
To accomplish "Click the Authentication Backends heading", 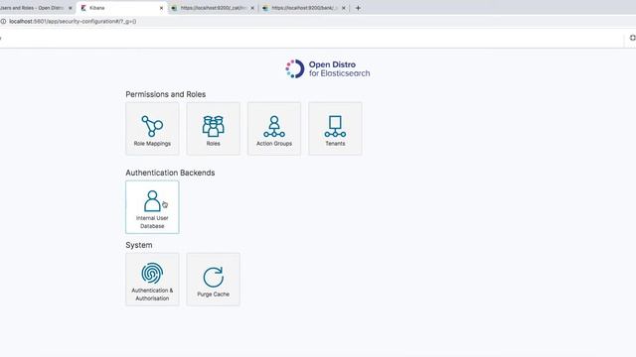I will point(170,173).
